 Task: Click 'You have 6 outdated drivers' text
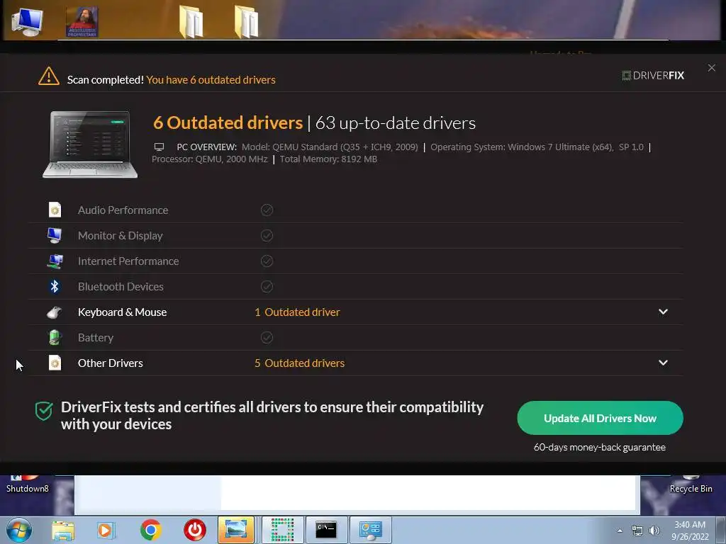point(211,79)
